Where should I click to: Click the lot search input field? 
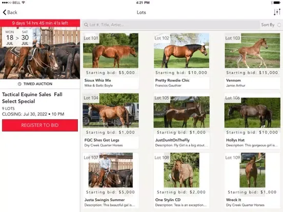[x=171, y=25]
